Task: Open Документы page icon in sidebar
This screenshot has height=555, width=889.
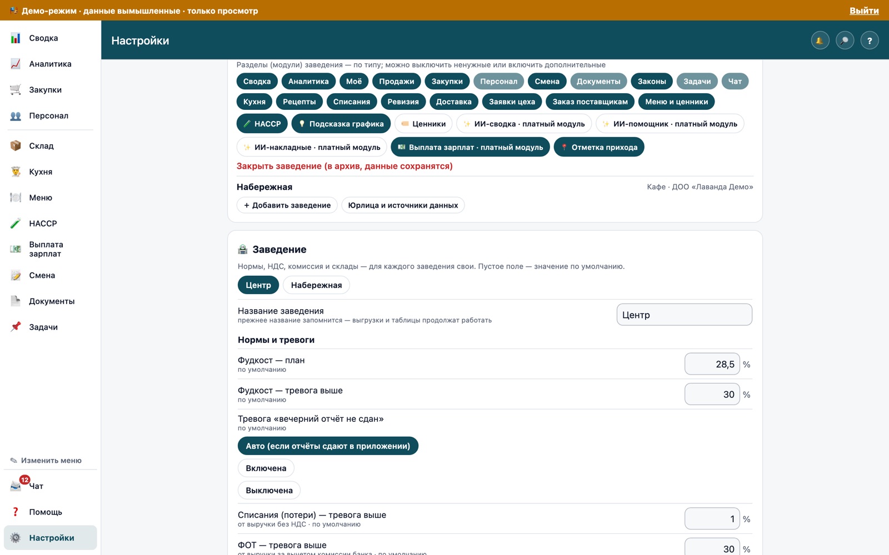Action: [16, 301]
